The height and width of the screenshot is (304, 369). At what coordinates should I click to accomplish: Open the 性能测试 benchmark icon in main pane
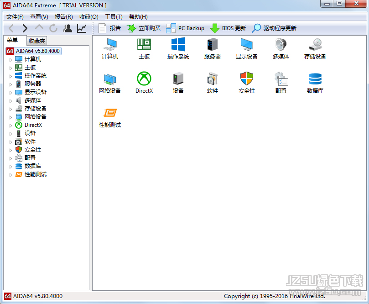click(109, 117)
